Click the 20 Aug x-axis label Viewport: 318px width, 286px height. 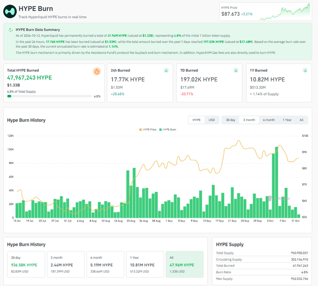(131, 221)
